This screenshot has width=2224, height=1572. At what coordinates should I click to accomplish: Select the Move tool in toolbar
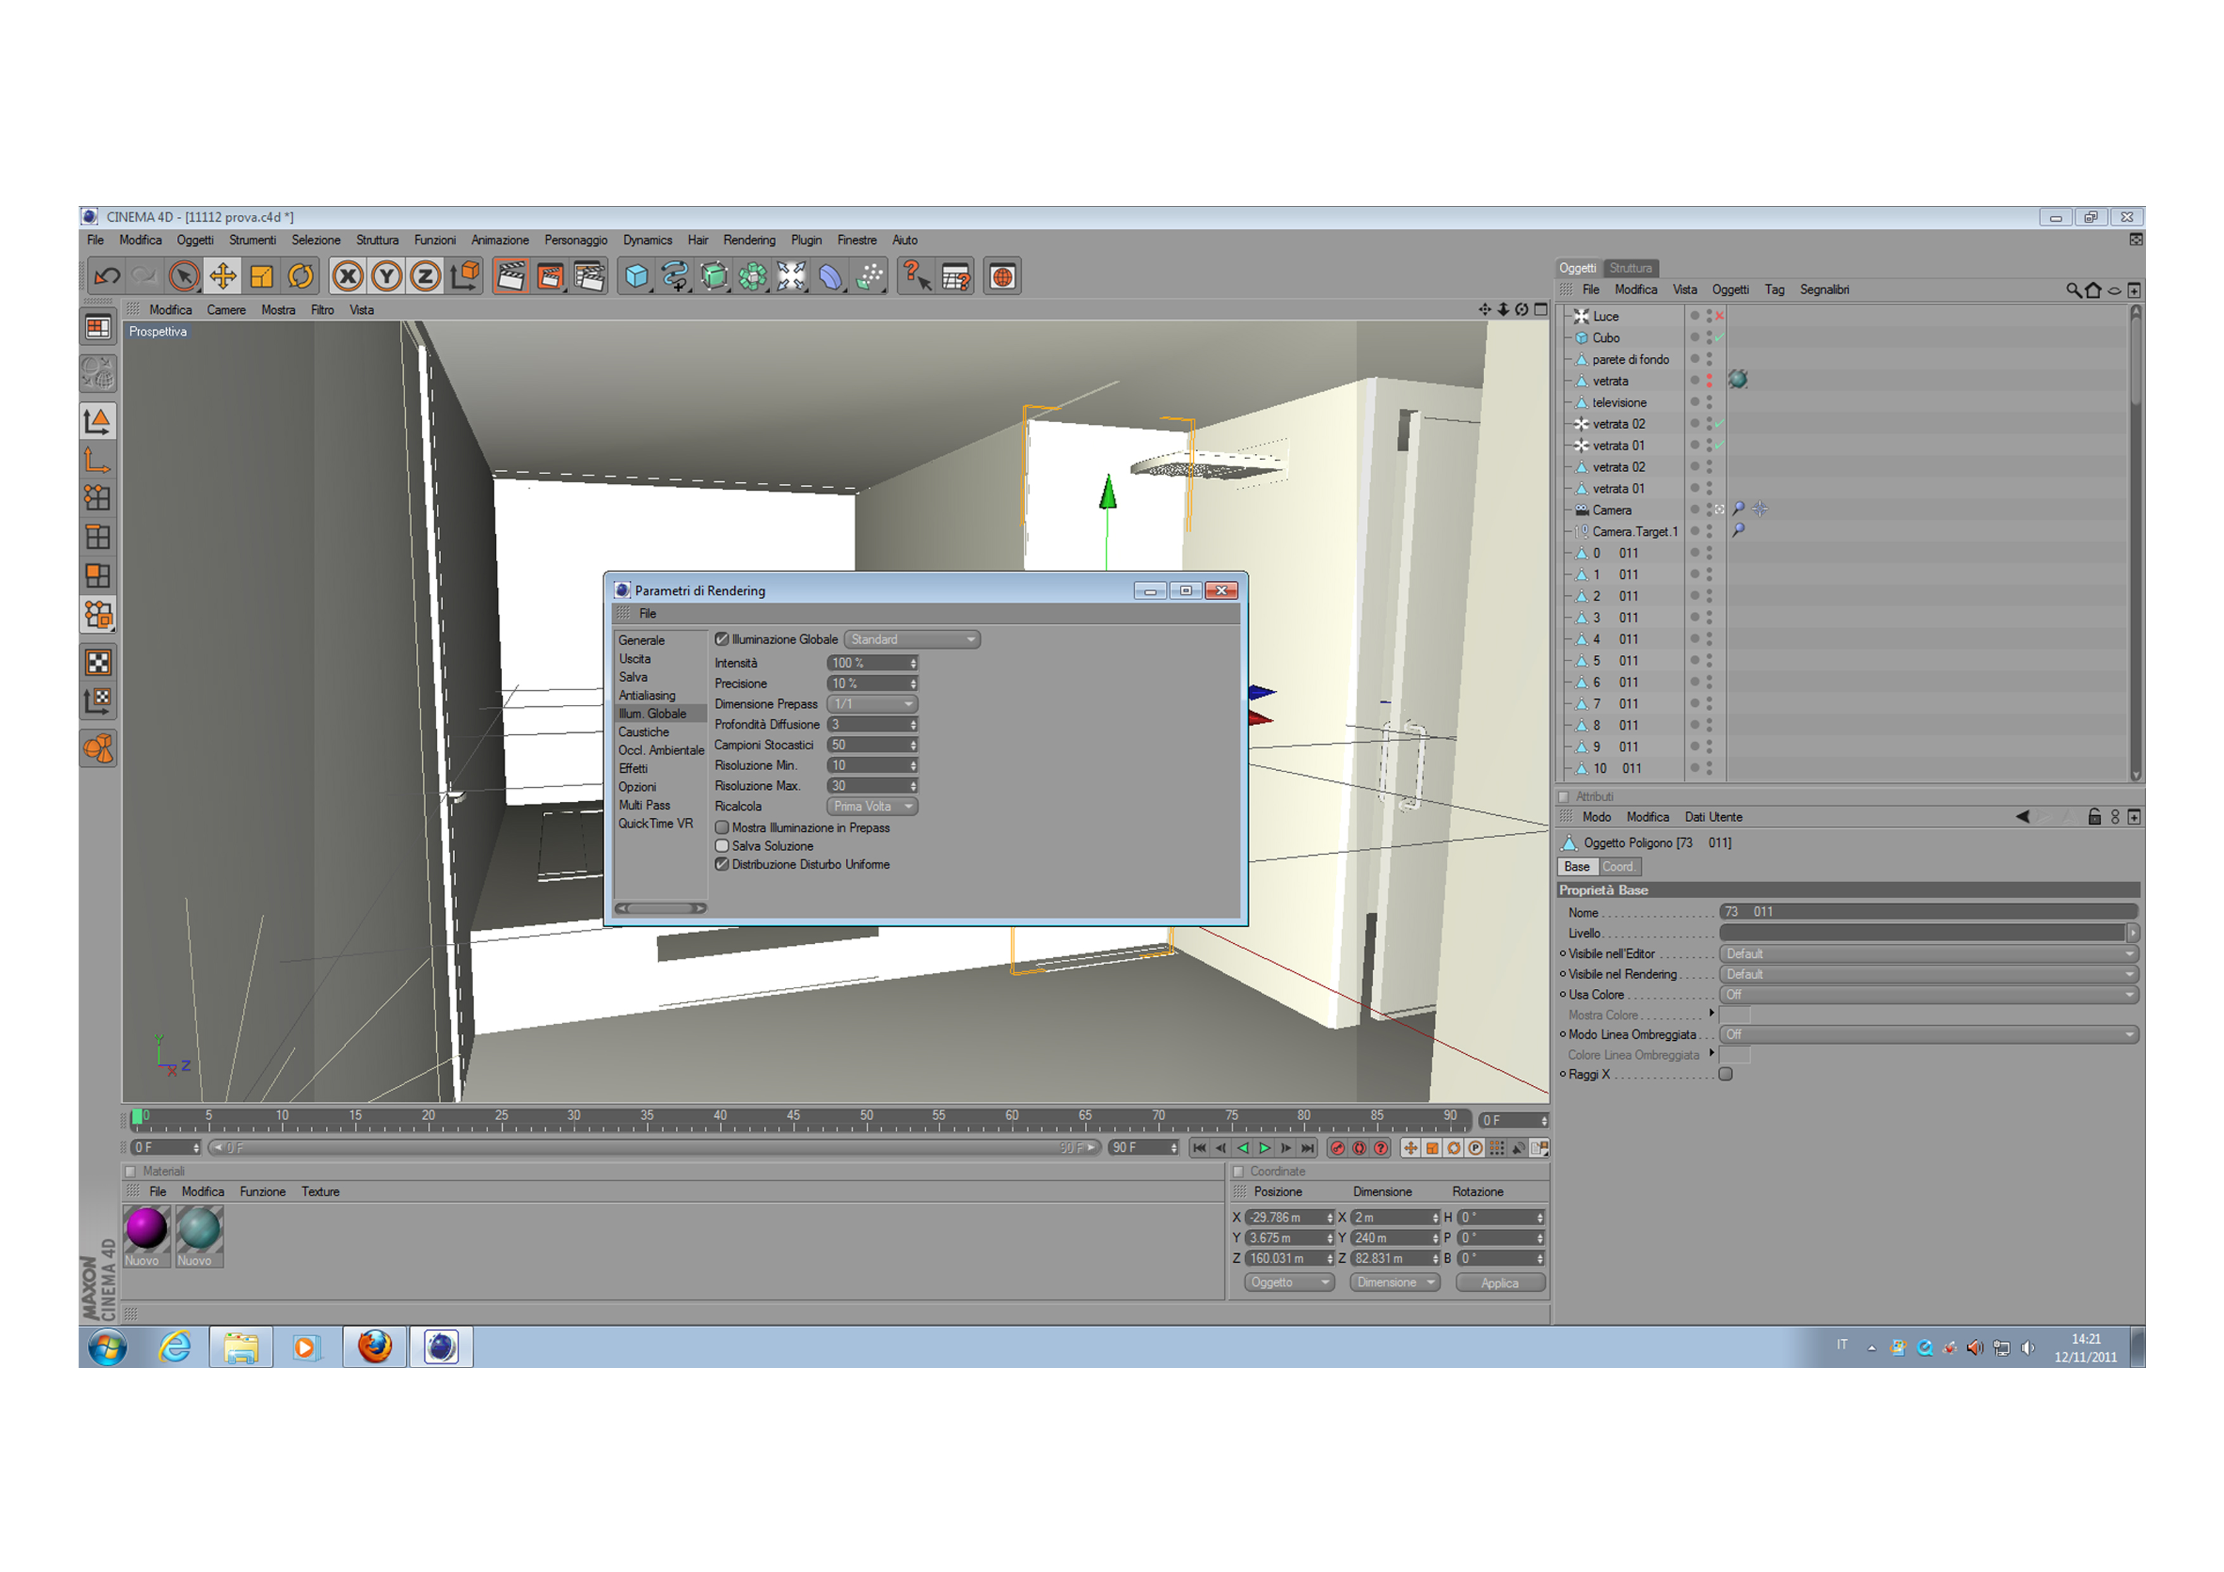223,277
